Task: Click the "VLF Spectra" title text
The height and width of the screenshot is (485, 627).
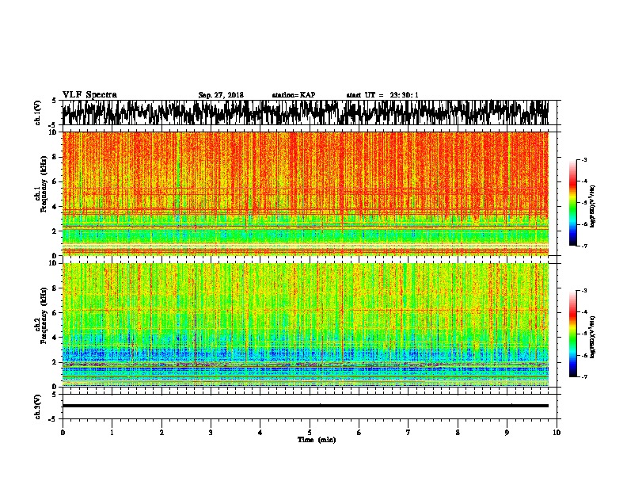Action: tap(89, 95)
